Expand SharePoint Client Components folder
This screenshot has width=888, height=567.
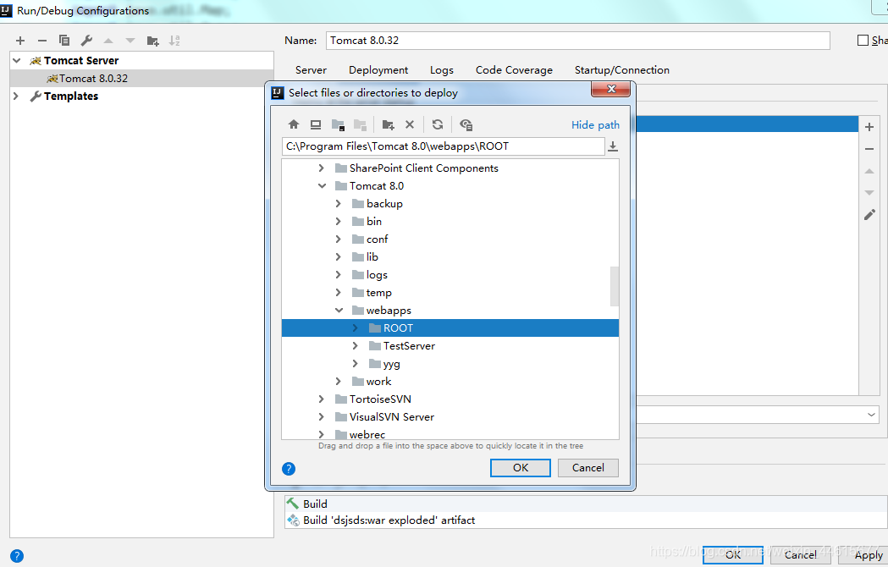click(321, 168)
